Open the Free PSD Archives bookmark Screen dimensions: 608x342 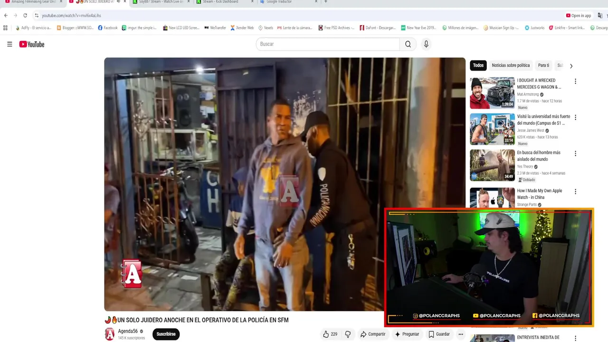[336, 28]
